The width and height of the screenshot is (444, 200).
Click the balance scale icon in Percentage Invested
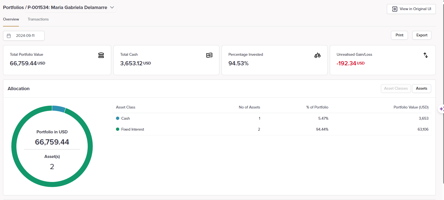click(317, 55)
